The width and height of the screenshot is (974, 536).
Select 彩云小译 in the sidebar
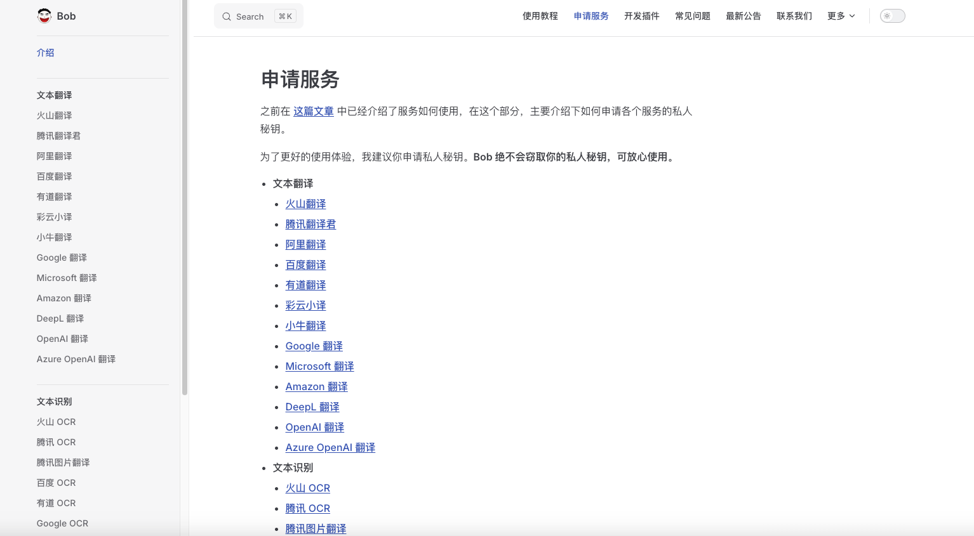[x=54, y=217]
